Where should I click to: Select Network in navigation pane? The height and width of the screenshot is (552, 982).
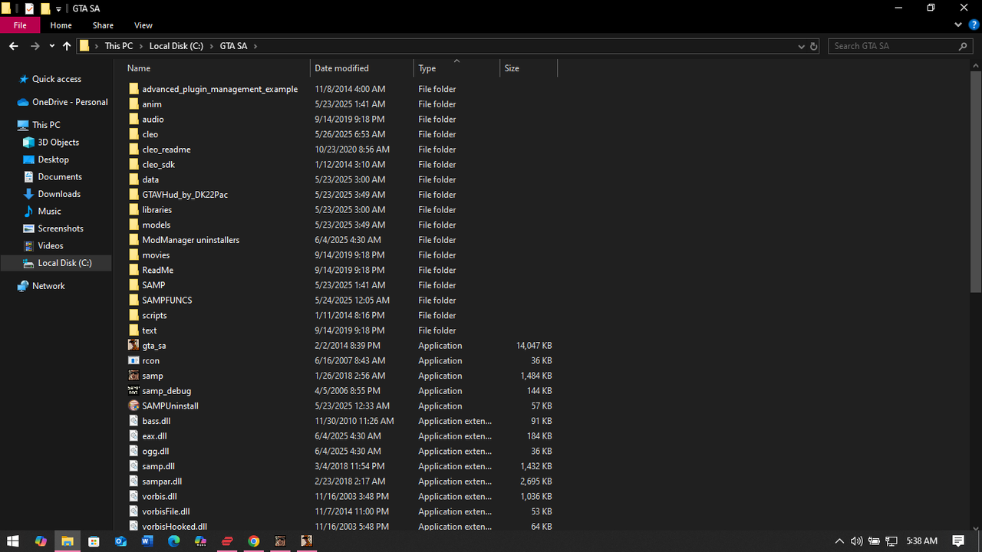click(x=48, y=286)
